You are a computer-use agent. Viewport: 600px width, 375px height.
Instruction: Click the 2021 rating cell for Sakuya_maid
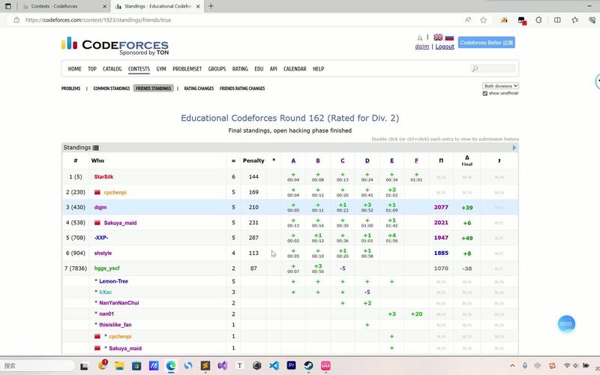441,223
